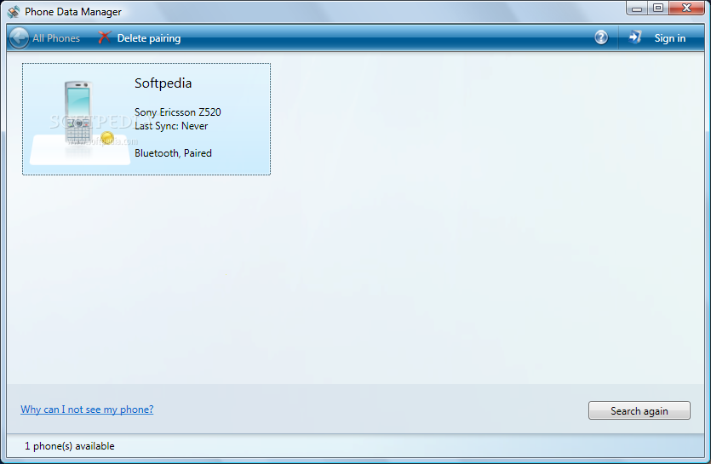Click the "Sony Ericsson Z520" model text

(178, 112)
